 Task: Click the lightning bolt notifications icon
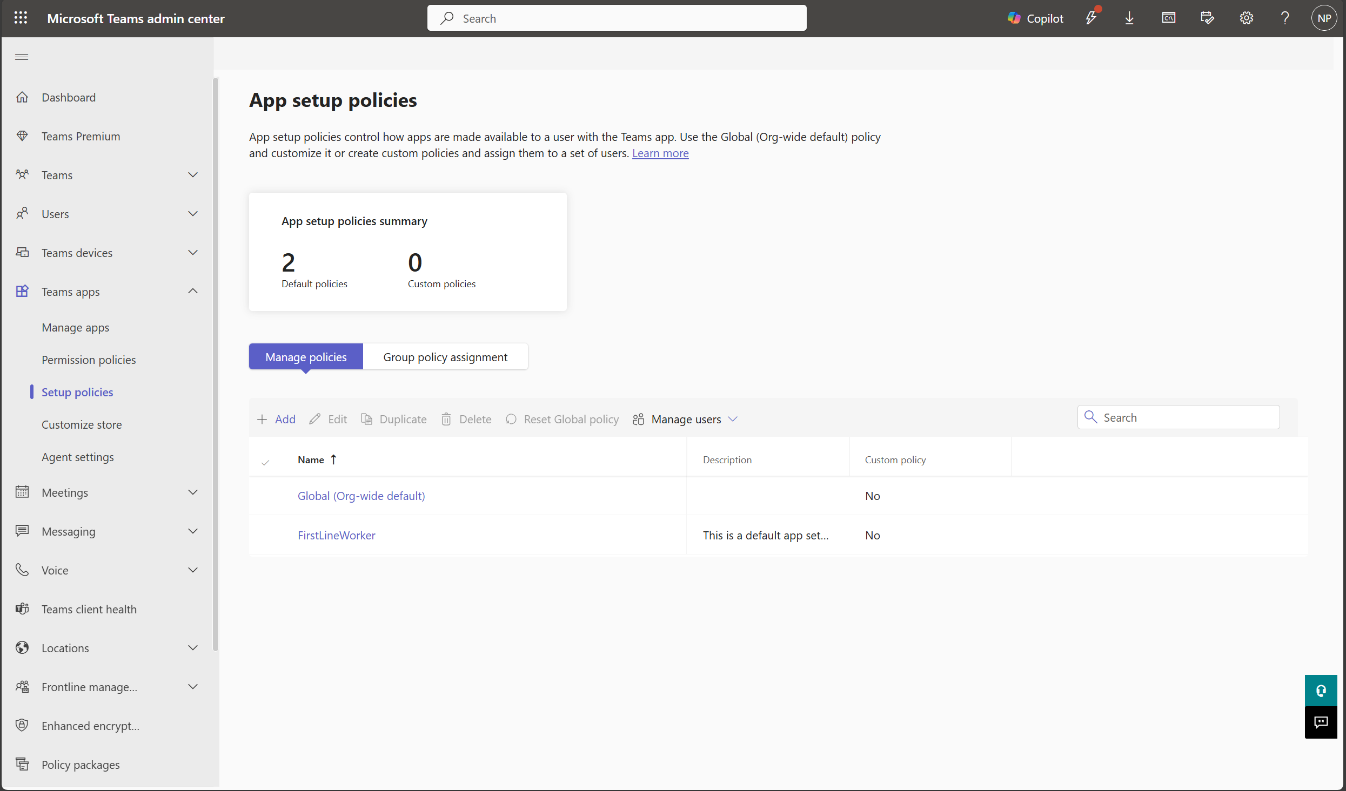pyautogui.click(x=1091, y=18)
